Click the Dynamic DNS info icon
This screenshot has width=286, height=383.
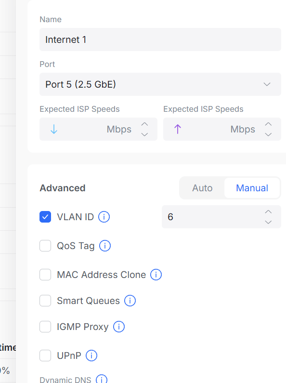[102, 379]
